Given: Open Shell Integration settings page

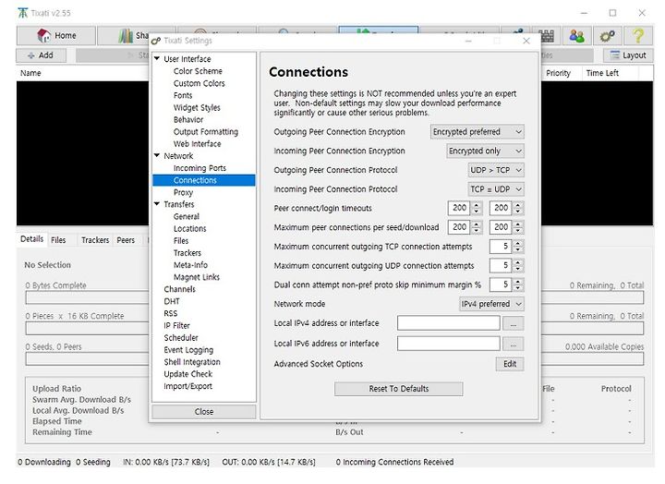Looking at the screenshot, I should (x=192, y=362).
